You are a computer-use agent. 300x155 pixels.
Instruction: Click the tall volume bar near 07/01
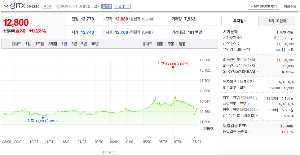pos(173,132)
